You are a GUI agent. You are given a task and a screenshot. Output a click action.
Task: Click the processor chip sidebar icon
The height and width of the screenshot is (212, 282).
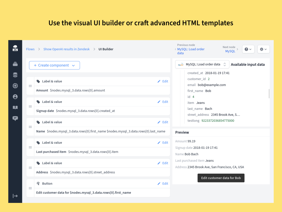pyautogui.click(x=15, y=86)
